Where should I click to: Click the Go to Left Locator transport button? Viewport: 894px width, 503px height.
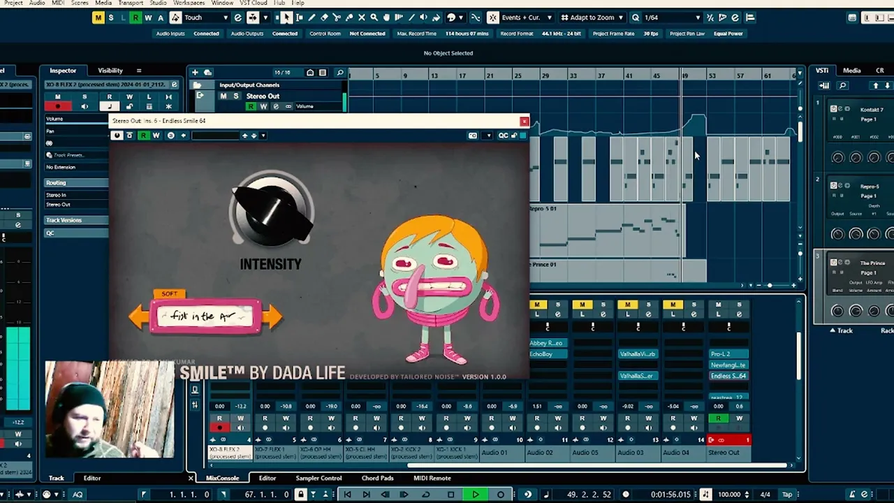point(347,495)
